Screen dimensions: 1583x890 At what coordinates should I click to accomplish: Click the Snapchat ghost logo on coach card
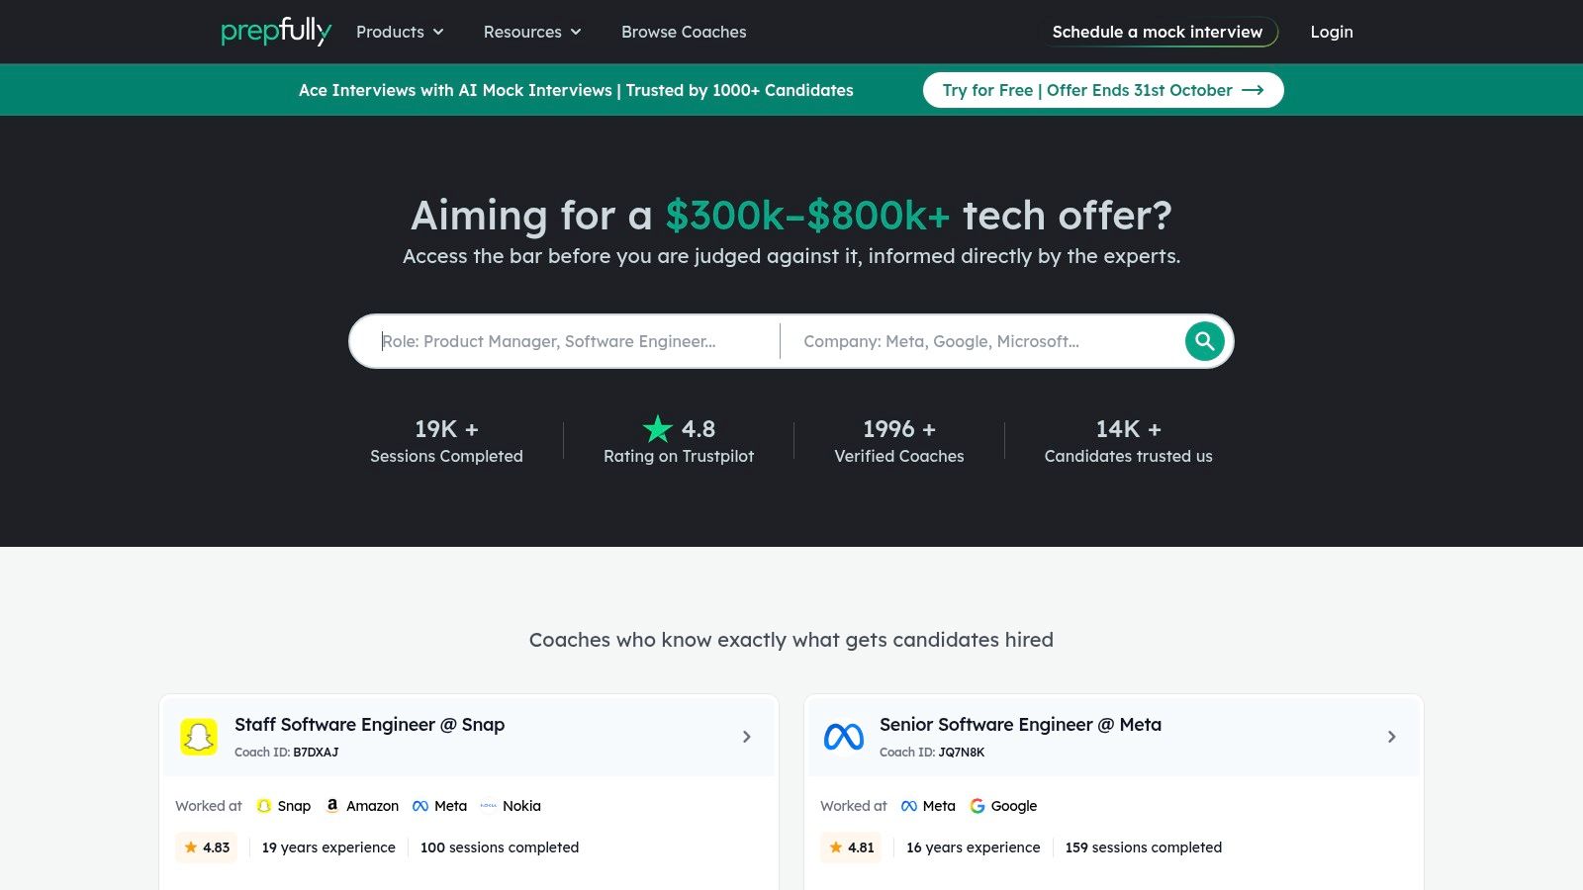[x=199, y=737]
